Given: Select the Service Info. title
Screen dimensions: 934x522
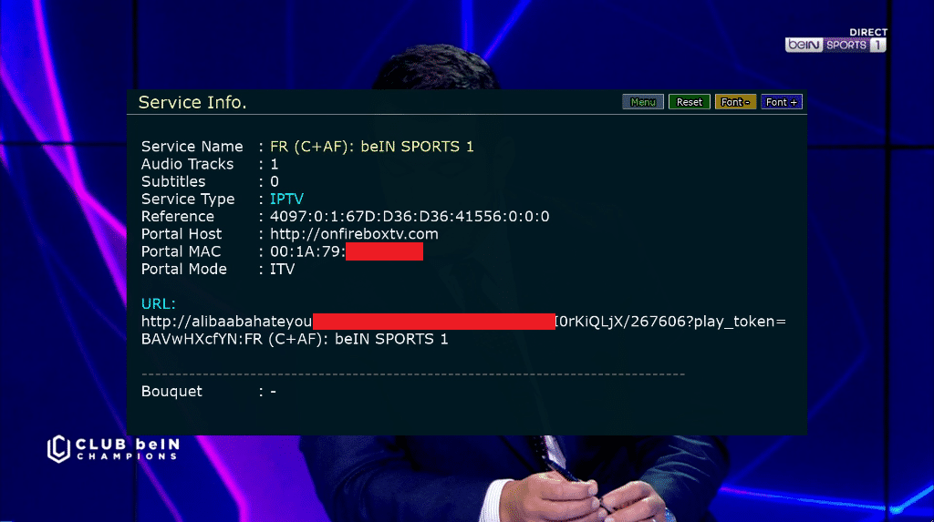Looking at the screenshot, I should pyautogui.click(x=192, y=102).
